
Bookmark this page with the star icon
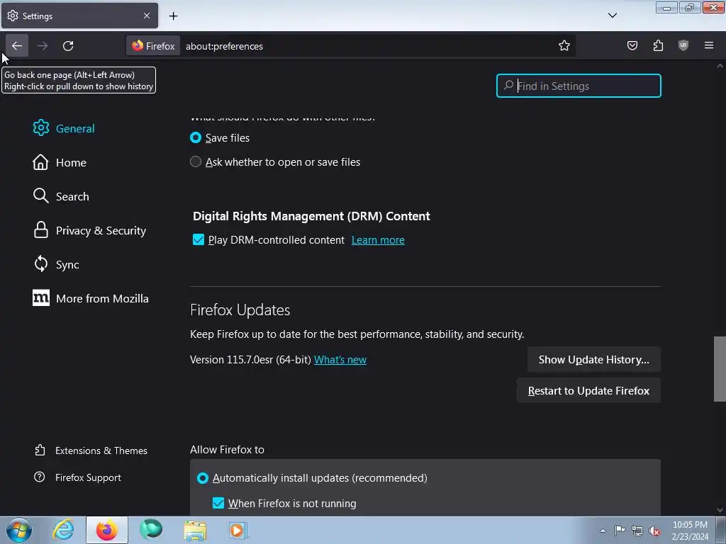point(564,46)
